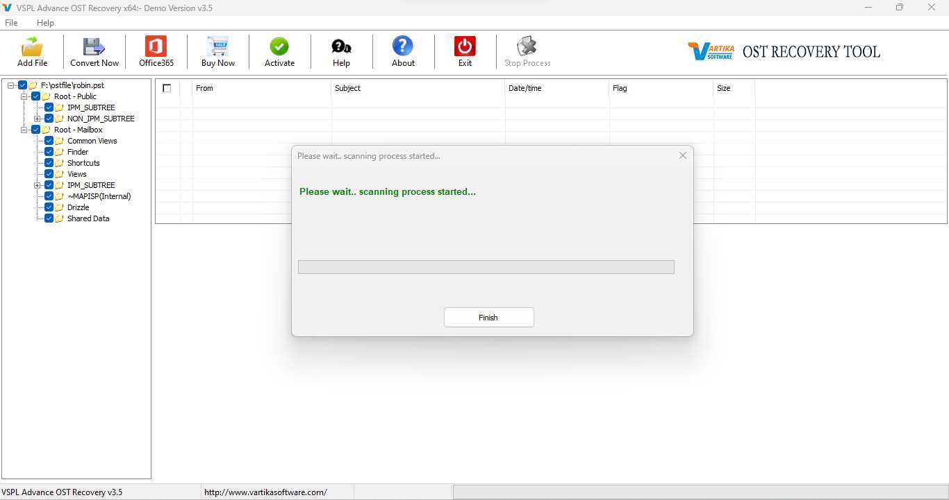Select the robin.pst folder icon
The height and width of the screenshot is (500, 949).
33,85
